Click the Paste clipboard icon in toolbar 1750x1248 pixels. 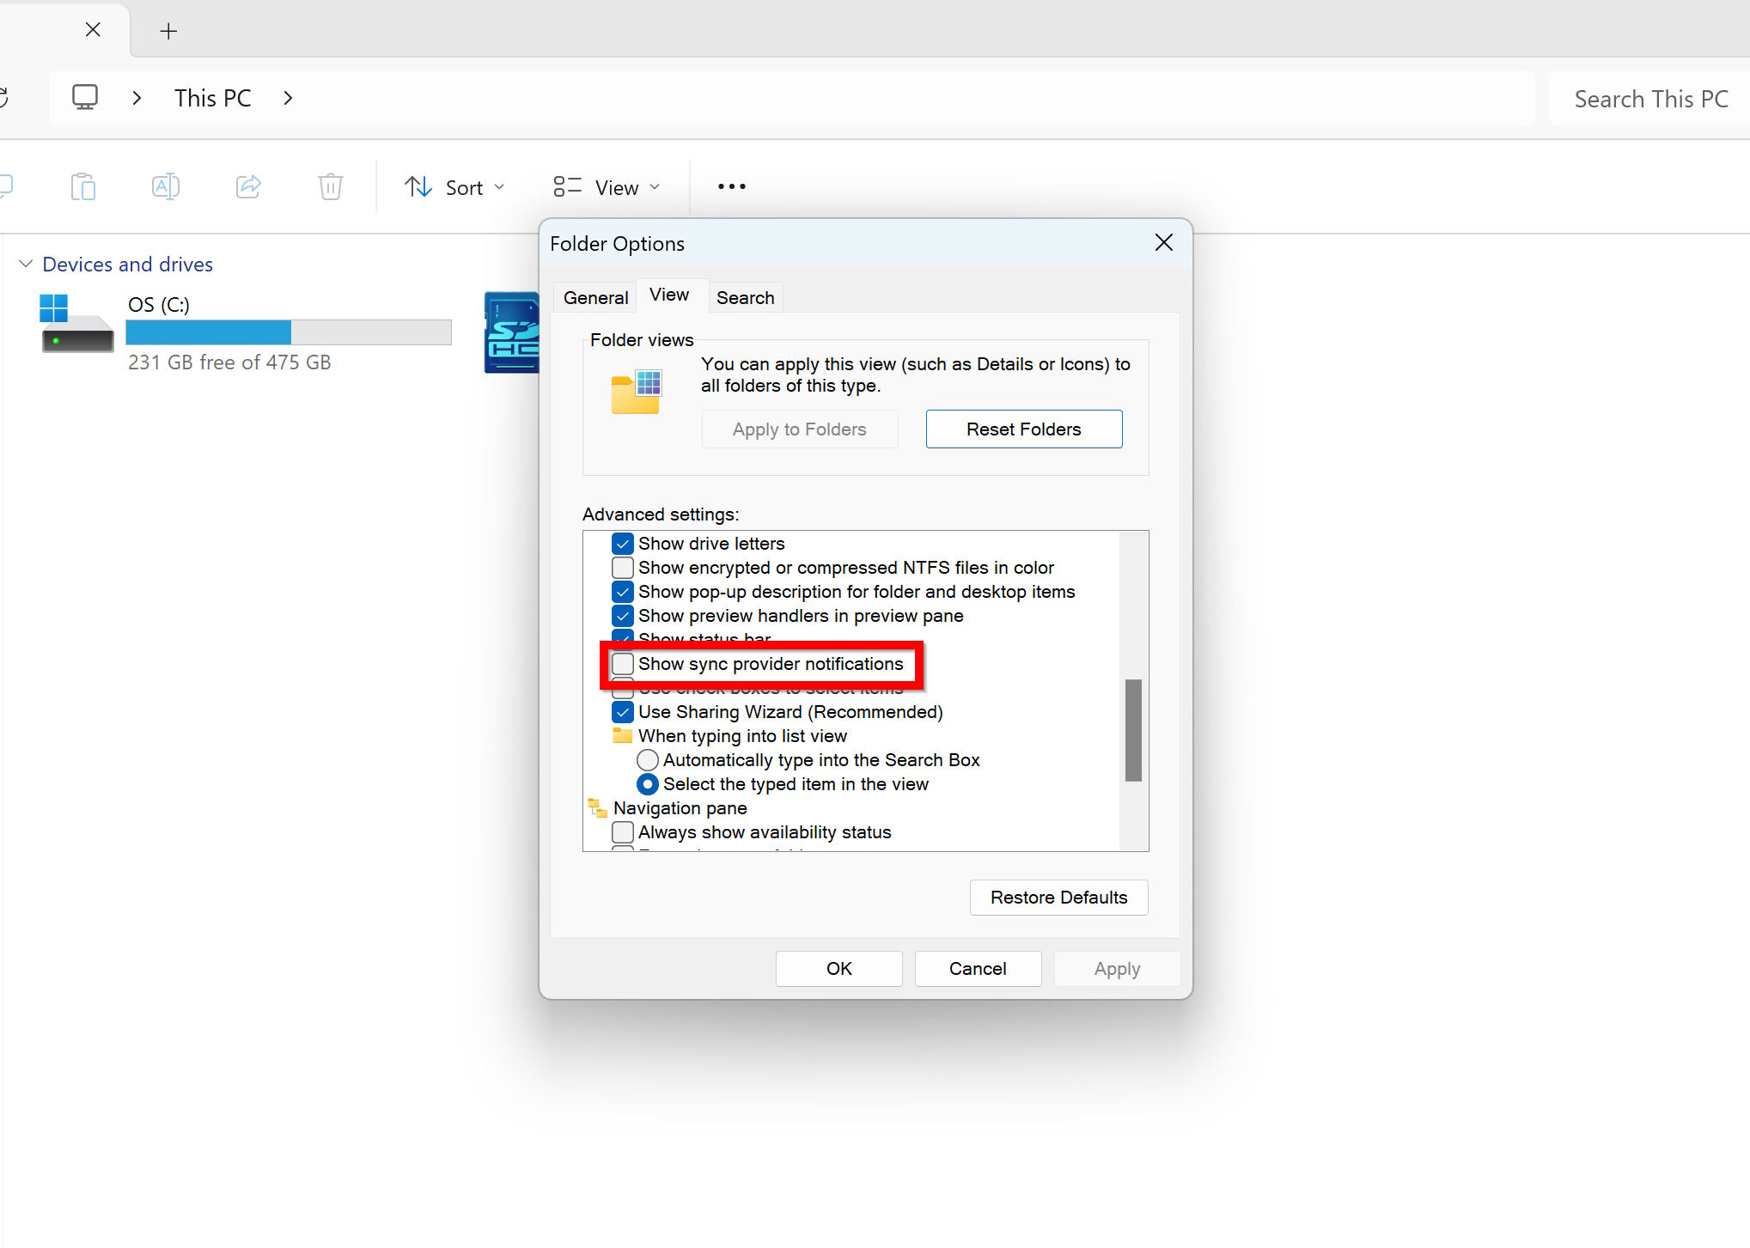click(x=83, y=186)
